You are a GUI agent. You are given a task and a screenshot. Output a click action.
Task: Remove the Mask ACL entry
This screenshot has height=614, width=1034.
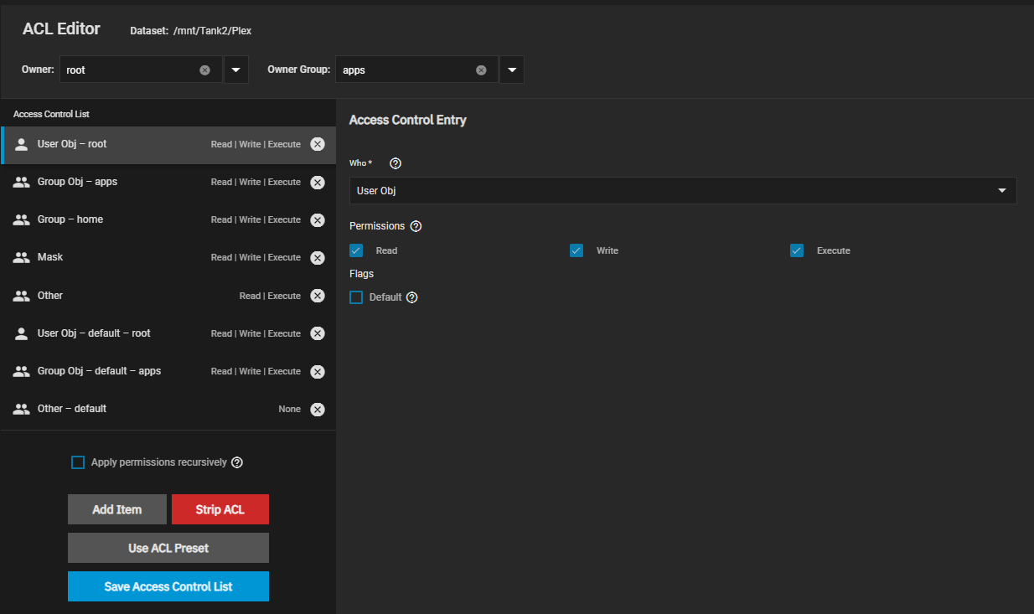(318, 258)
